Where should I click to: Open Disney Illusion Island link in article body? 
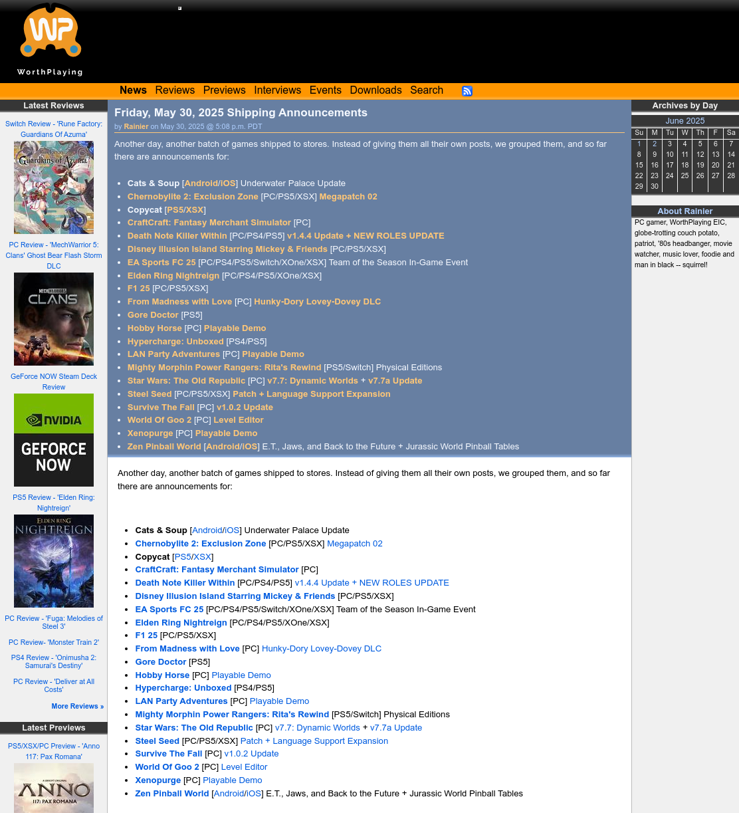[x=235, y=596]
